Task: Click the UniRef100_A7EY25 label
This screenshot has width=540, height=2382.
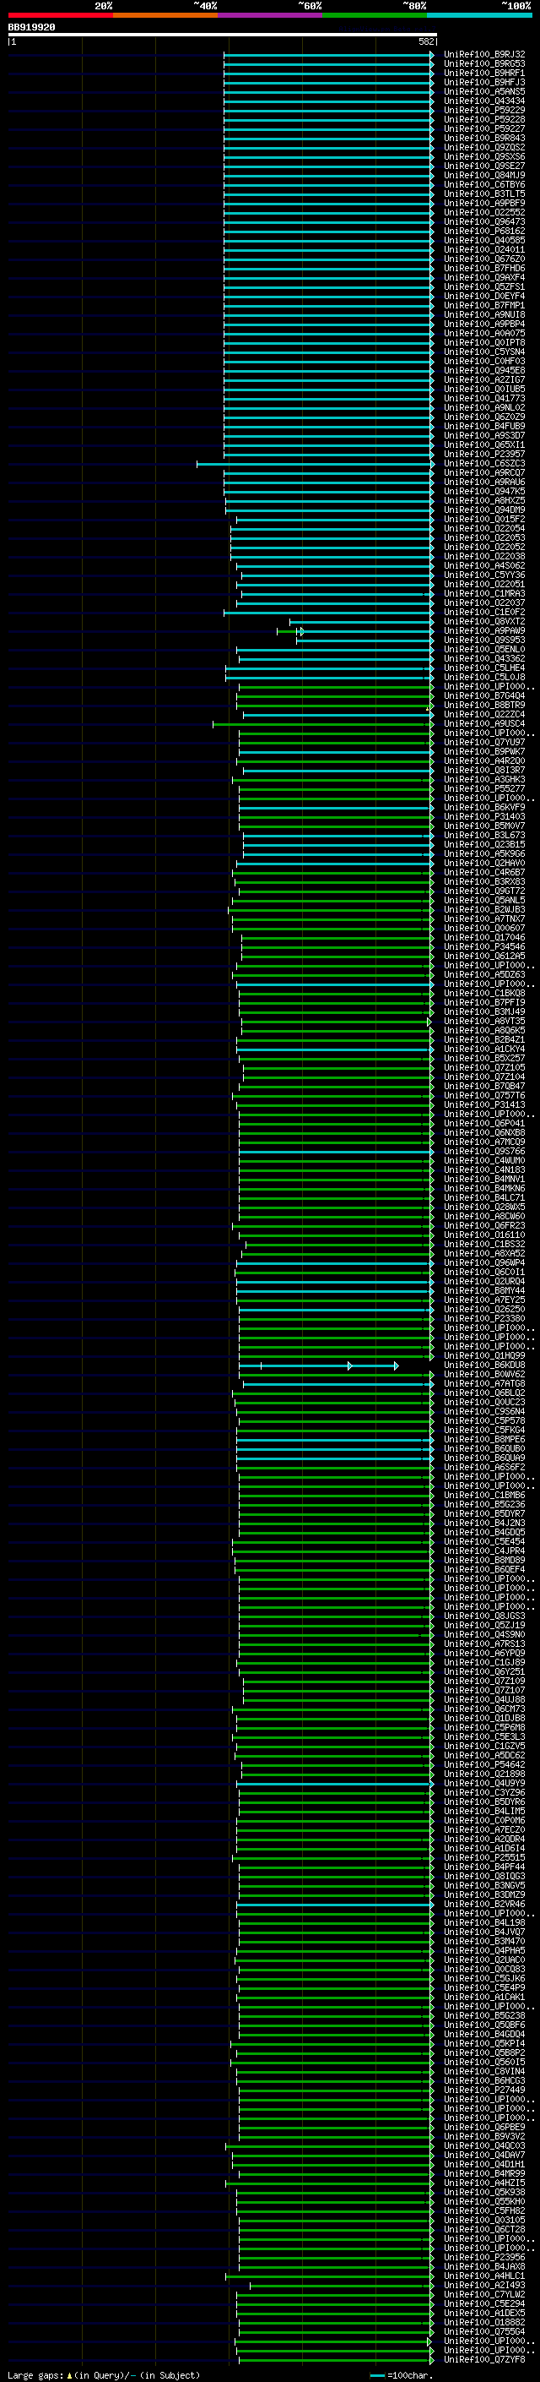Action: pos(484,1300)
